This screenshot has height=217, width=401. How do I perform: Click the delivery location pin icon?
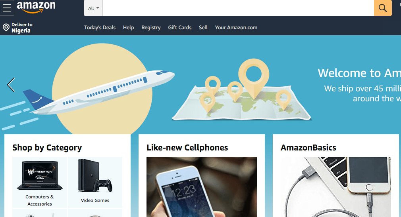[x=6, y=27]
